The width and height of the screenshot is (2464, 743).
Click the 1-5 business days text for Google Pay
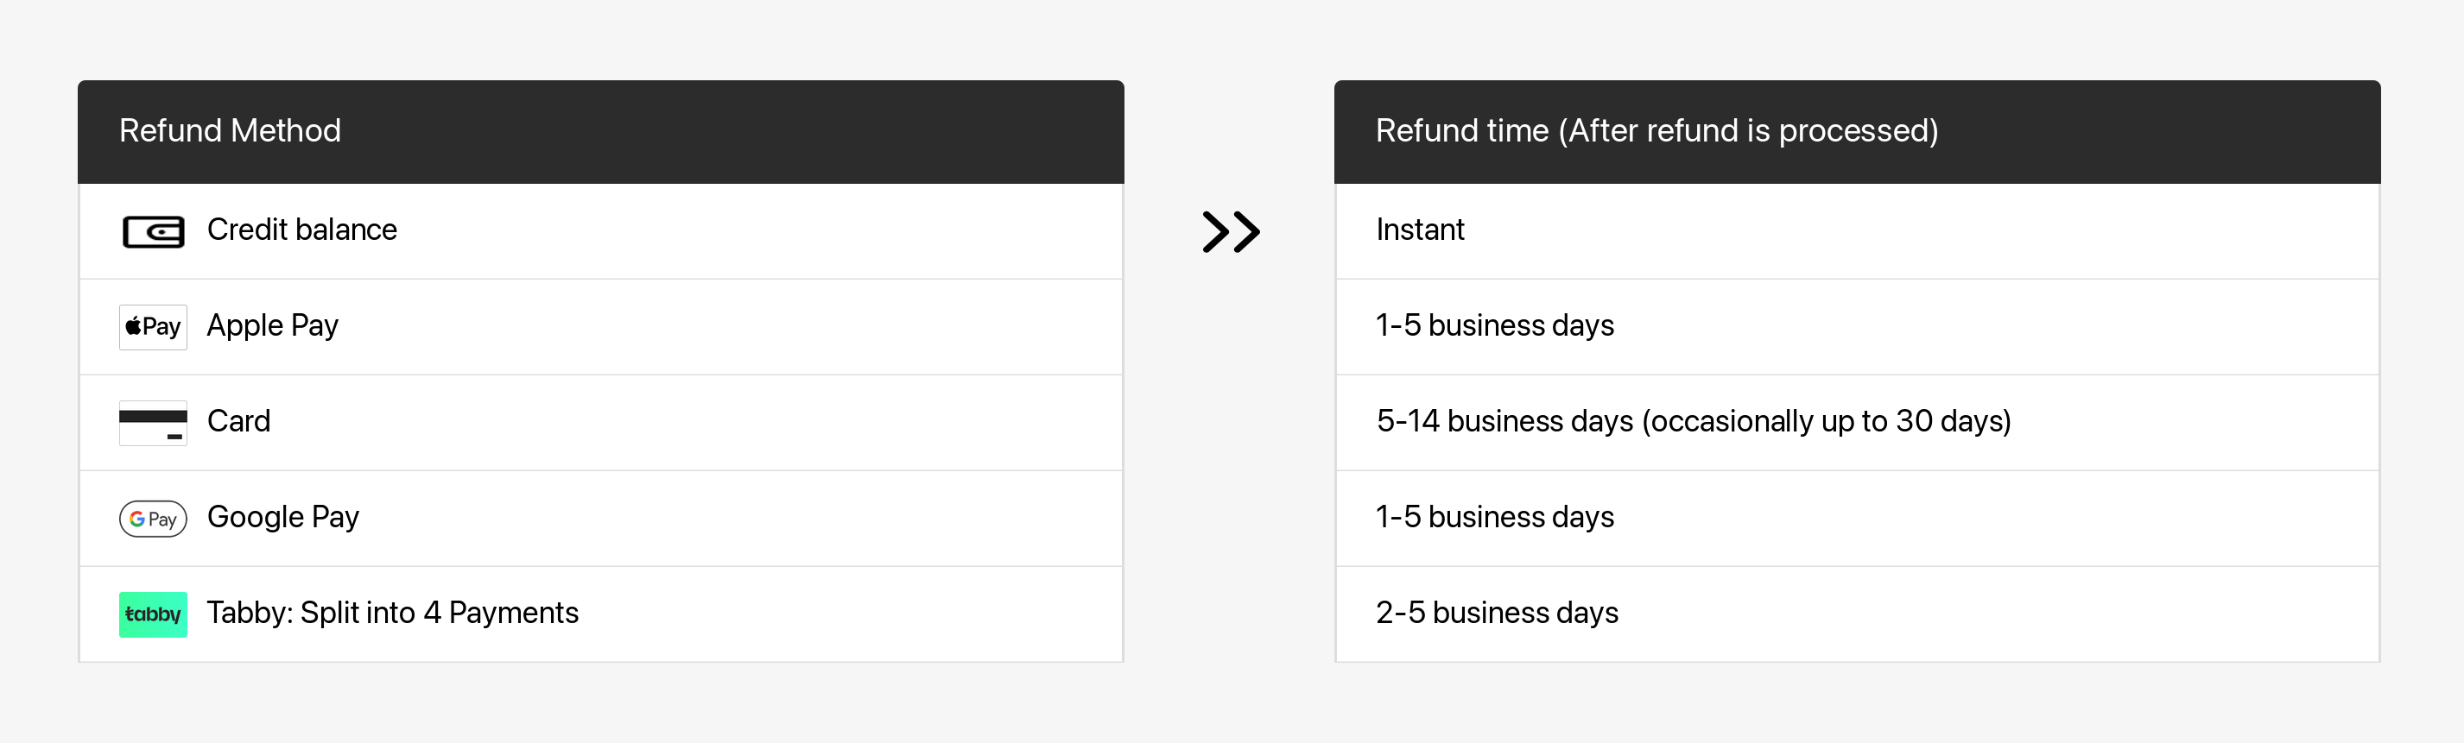pyautogui.click(x=1494, y=517)
